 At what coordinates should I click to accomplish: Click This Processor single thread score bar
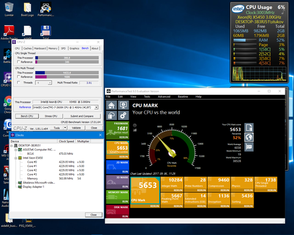tap(67, 58)
